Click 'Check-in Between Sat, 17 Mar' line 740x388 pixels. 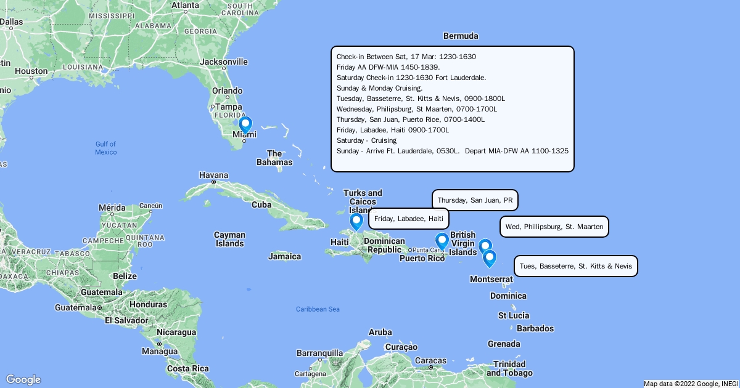click(x=406, y=57)
